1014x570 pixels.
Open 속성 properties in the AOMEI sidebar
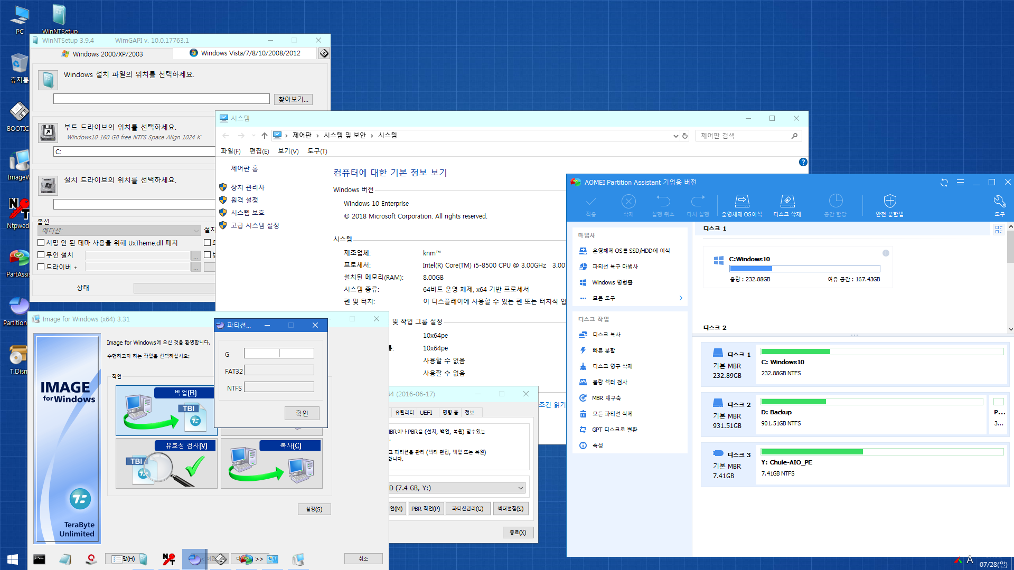click(x=591, y=445)
